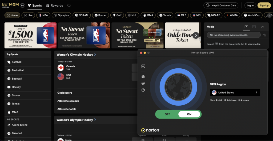Click the Alpine Skiing skier icon
This screenshot has width=273, height=141.
(9, 125)
